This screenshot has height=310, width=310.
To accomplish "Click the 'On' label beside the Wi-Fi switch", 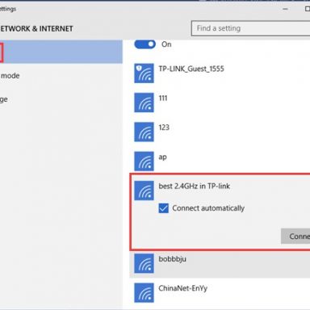I will [166, 44].
